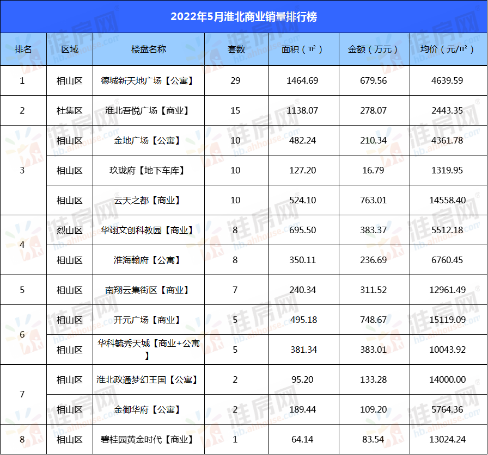488x455 pixels.
Task: Click the 德城新天地广场【公寓】 cell
Action: (x=148, y=80)
